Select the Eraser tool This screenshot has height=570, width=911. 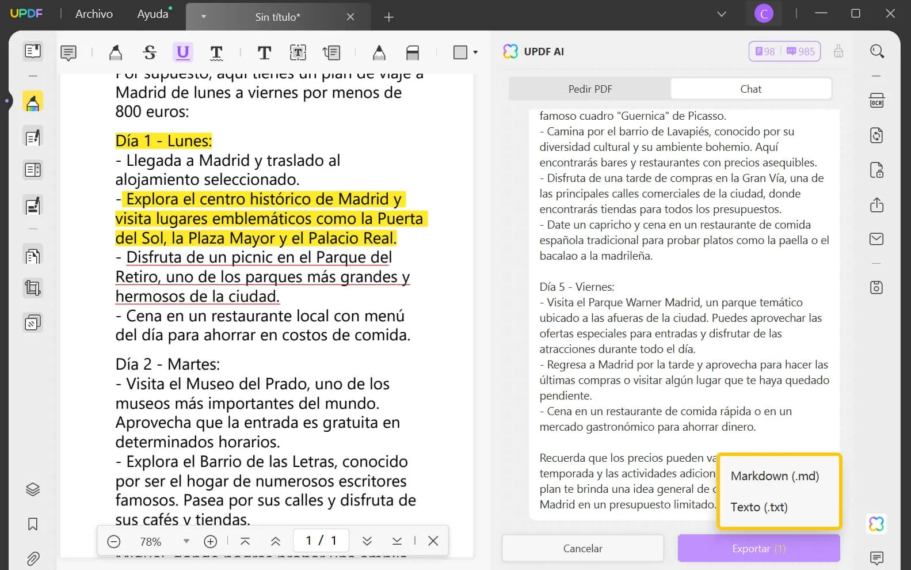413,53
